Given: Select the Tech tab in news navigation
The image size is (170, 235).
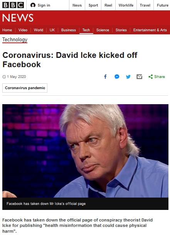Looking at the screenshot, I should 86,30.
